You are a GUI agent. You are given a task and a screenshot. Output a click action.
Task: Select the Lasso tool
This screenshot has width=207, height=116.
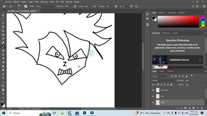[3, 23]
